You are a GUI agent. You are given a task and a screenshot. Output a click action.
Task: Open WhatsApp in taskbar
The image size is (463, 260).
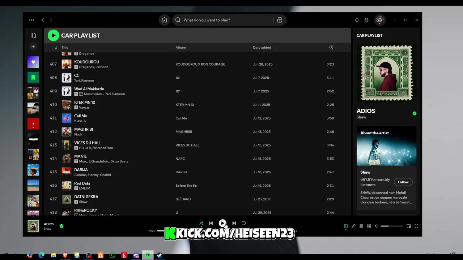[x=112, y=255]
